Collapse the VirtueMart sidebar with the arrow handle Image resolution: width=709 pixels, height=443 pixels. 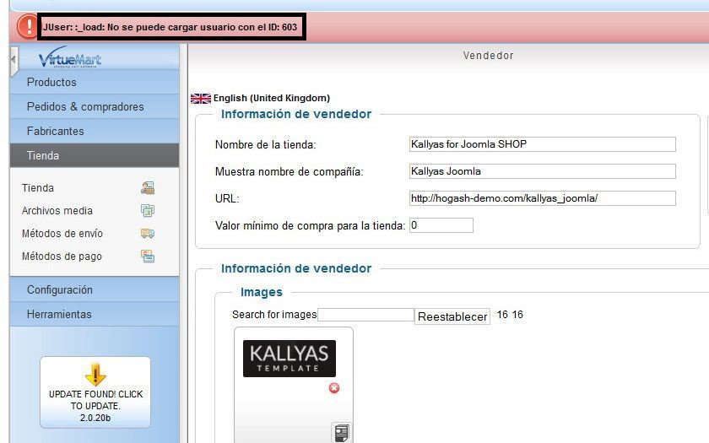(x=14, y=60)
